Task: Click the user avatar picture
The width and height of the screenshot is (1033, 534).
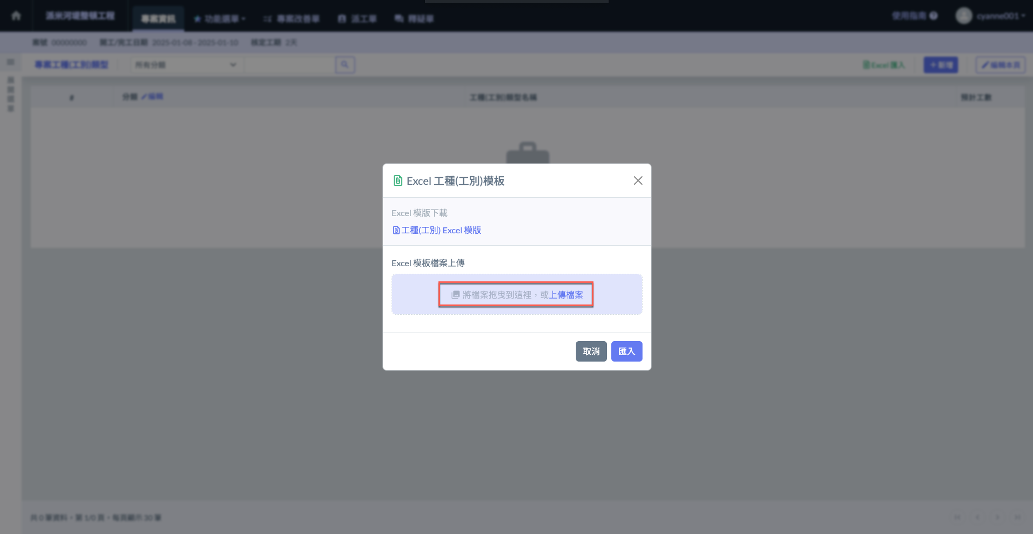Action: tap(964, 16)
